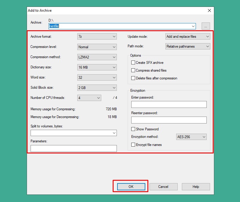
Task: Toggle Compress shared files option
Action: 133,70
